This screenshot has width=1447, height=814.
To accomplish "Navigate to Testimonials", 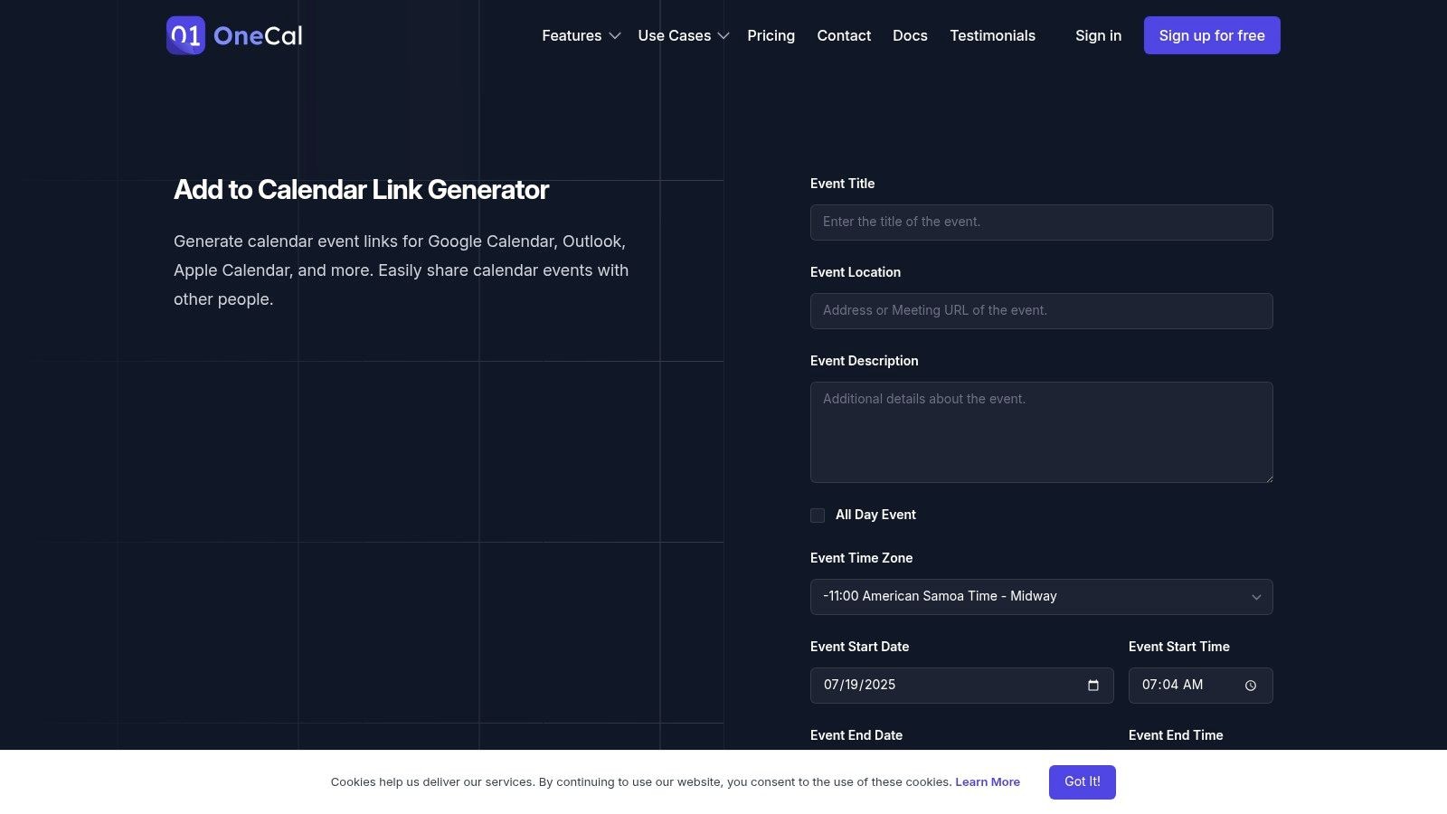I will [992, 36].
